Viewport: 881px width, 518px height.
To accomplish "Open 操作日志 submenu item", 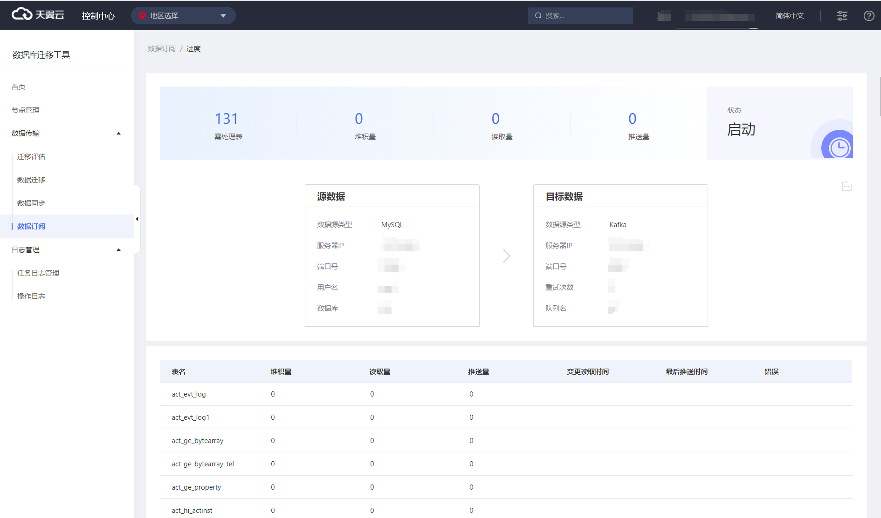I will 31,296.
